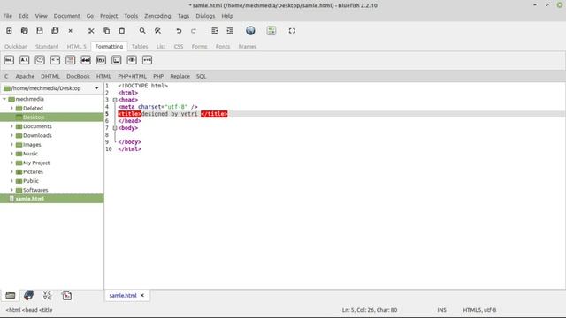Copy using the toolbar copy icon
This screenshot has width=566, height=318.
[106, 31]
